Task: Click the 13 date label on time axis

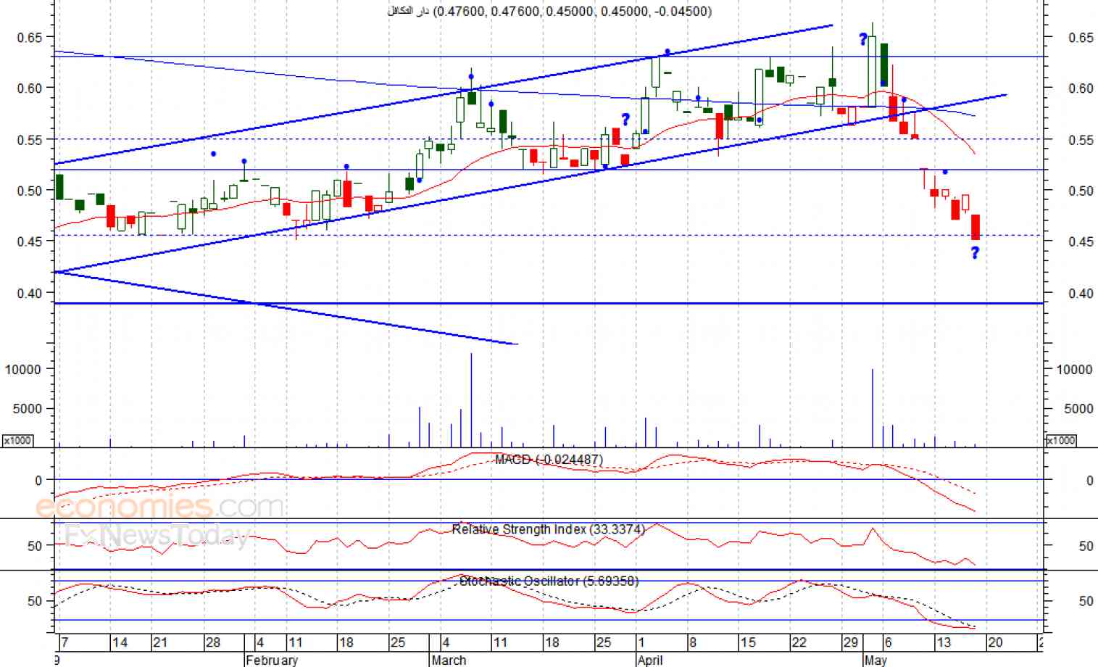Action: click(x=943, y=642)
